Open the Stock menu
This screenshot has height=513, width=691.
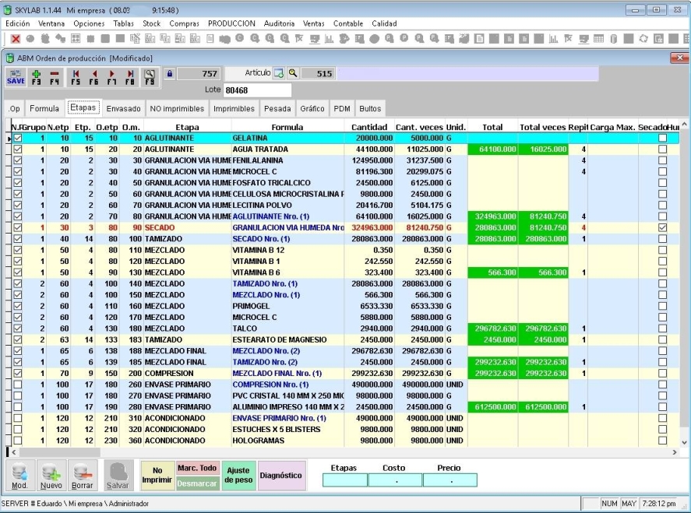click(x=152, y=23)
